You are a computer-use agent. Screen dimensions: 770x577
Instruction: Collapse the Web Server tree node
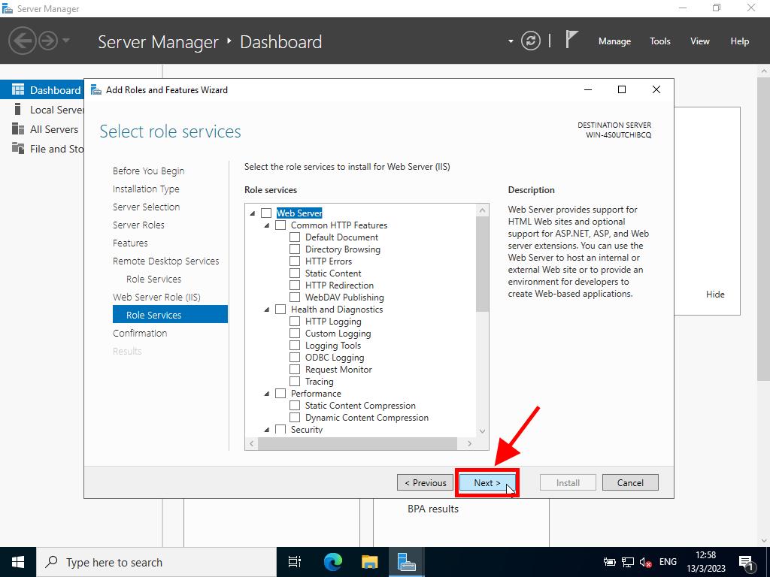253,213
